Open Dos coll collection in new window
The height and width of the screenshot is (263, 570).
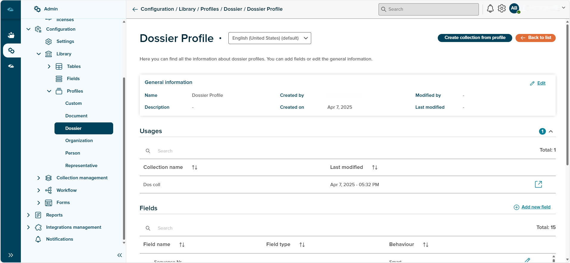538,184
